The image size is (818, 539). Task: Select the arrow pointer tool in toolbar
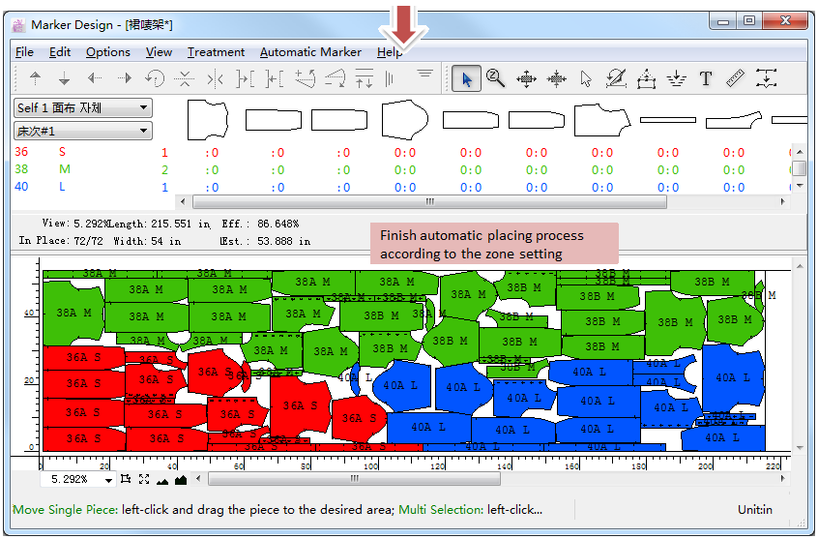point(467,79)
